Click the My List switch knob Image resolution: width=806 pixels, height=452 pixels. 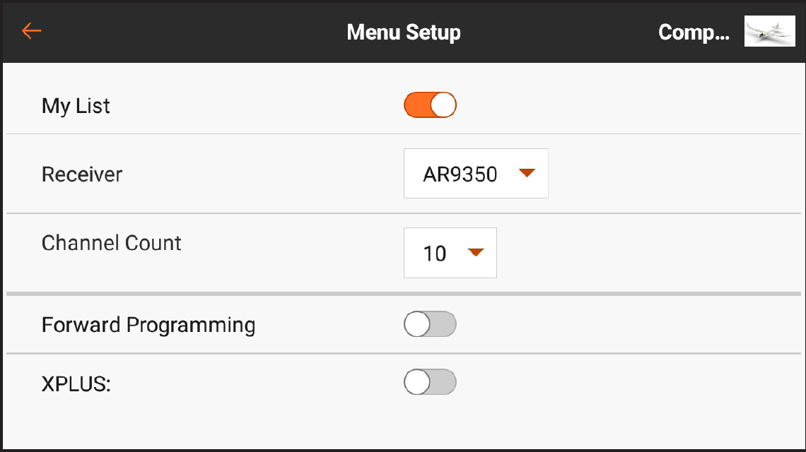coord(442,105)
